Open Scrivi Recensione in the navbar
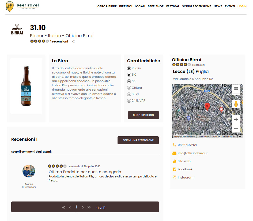The width and height of the screenshot is (253, 221). [x=197, y=6]
